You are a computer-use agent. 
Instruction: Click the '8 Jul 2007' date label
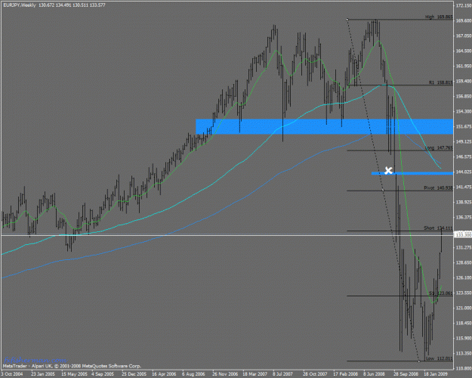pos(282,373)
